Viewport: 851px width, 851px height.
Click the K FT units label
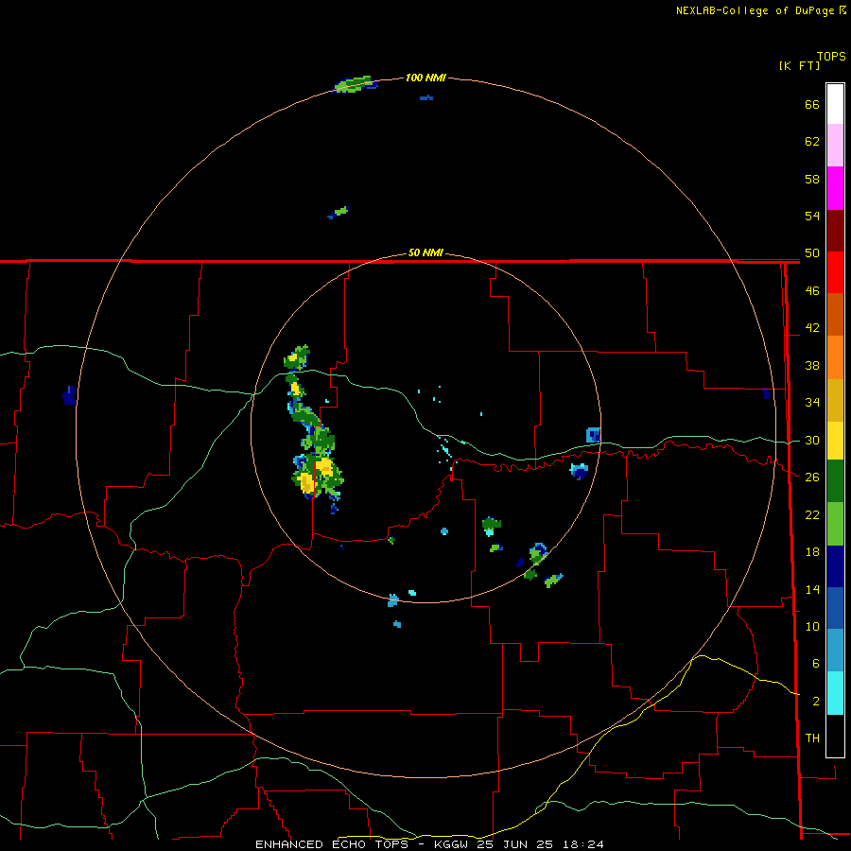click(799, 65)
